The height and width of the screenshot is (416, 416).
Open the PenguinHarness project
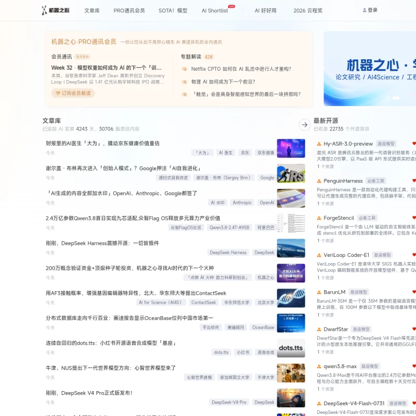(343, 181)
